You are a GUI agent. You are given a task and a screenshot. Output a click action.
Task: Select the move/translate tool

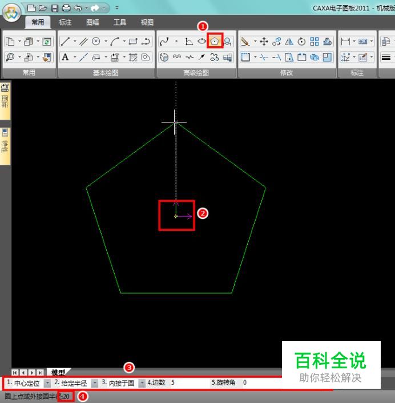[264, 42]
